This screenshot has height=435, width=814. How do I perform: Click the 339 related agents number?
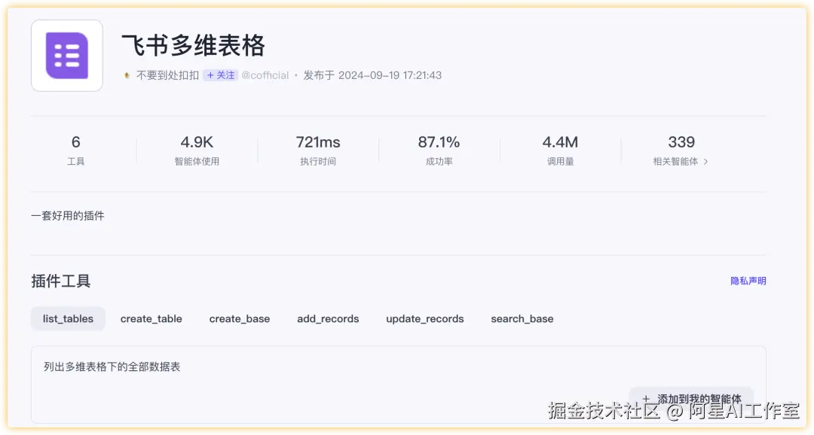[681, 142]
